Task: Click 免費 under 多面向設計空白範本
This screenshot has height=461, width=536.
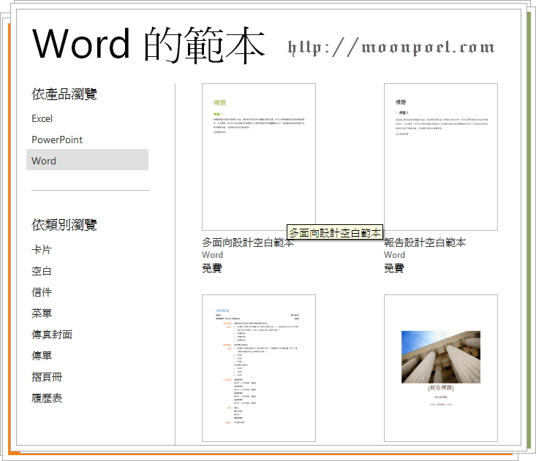Action: [x=212, y=268]
